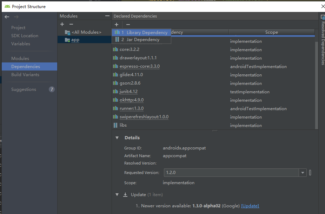This screenshot has width=325, height=214.
Task: Select the All Modules folder icon
Action: tap(67, 33)
